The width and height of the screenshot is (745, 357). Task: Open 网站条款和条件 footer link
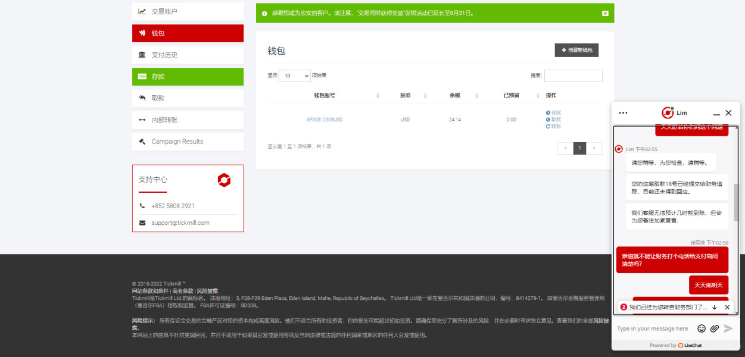coord(151,291)
